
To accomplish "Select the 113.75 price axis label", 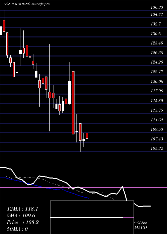I will point(157,110).
